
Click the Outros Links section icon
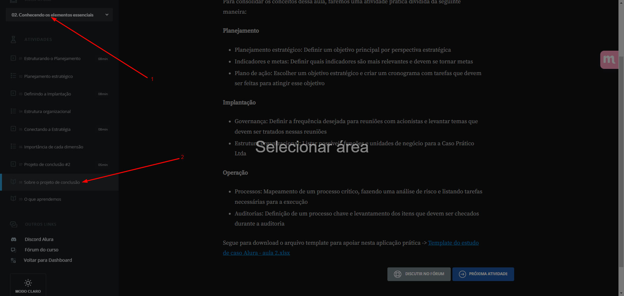click(14, 225)
